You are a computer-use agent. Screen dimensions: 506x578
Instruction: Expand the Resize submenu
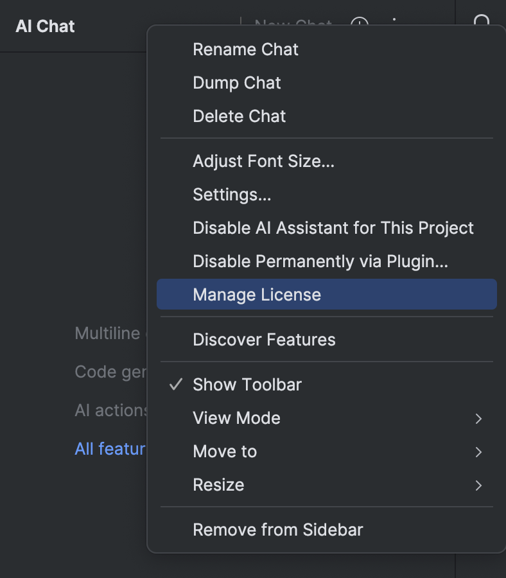(218, 485)
